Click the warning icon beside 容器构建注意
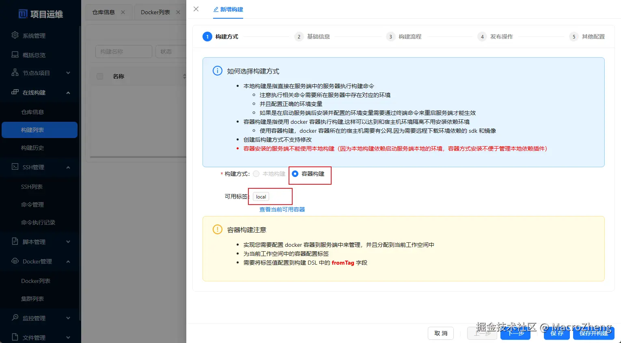Image resolution: width=621 pixels, height=343 pixels. point(218,229)
